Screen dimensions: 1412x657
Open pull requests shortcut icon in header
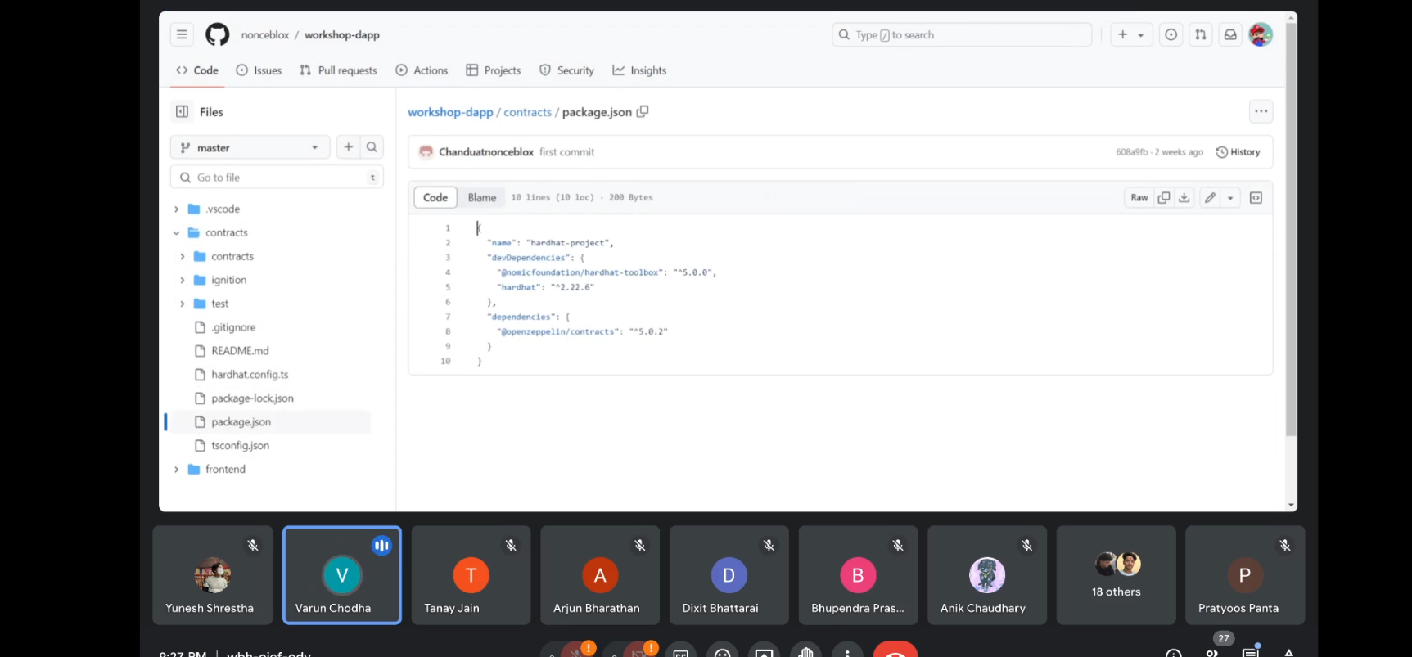1201,34
